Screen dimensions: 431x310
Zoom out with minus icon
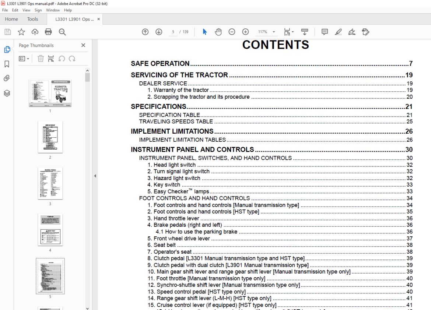click(x=232, y=32)
